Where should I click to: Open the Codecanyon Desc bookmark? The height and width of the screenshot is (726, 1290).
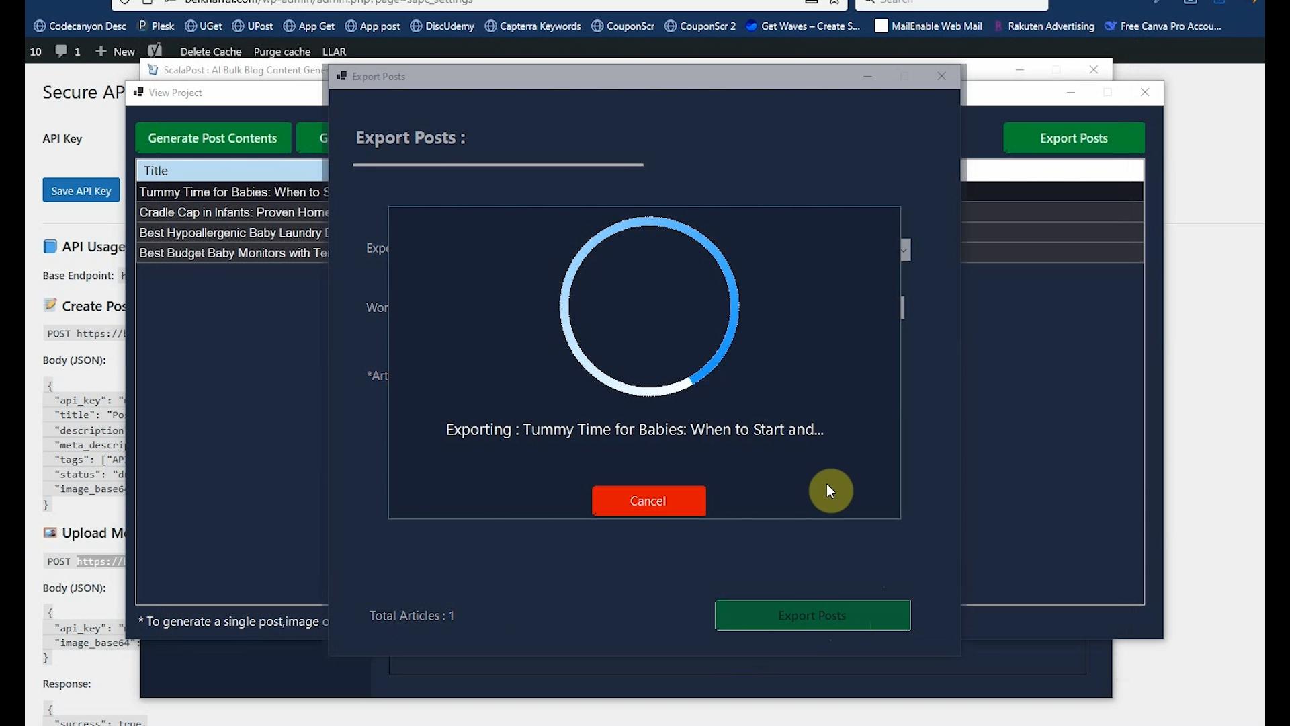(x=79, y=26)
